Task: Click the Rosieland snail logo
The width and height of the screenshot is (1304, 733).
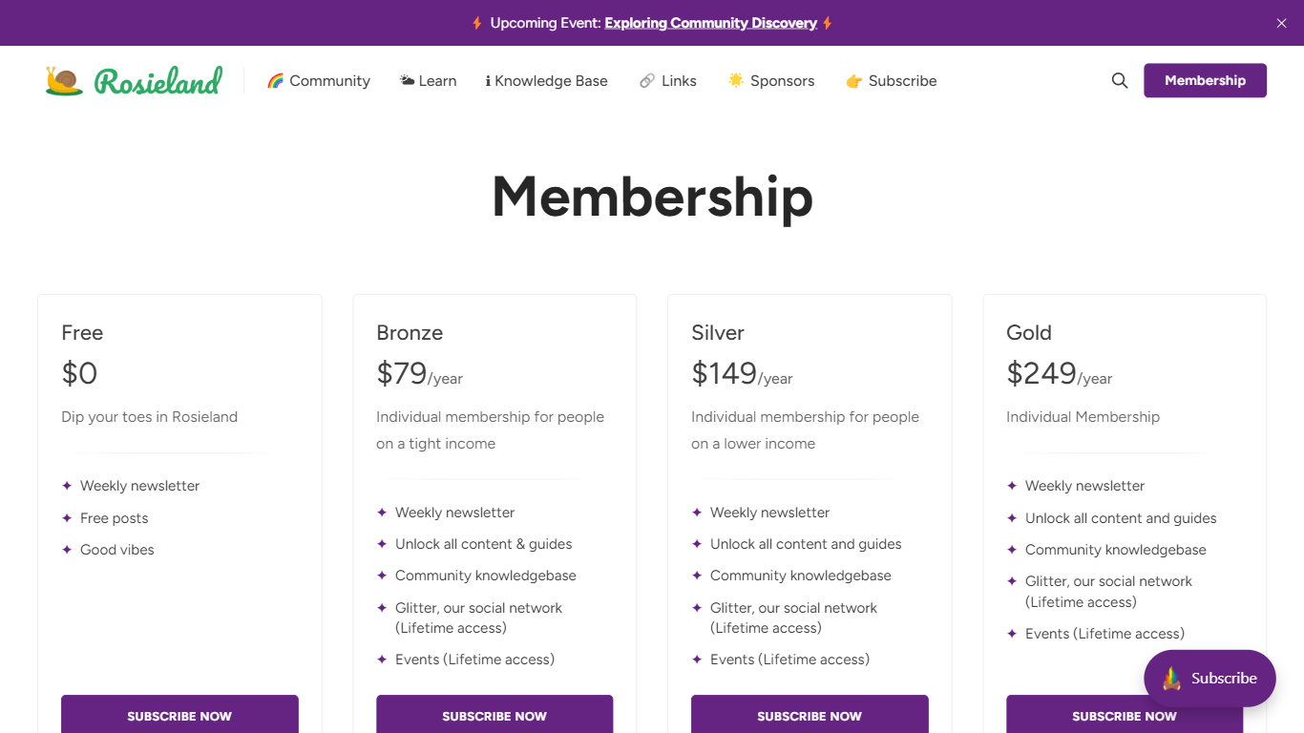Action: [64, 80]
